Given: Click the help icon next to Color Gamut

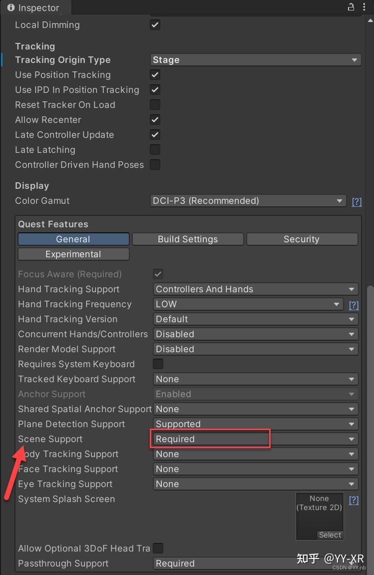Looking at the screenshot, I should tap(357, 201).
